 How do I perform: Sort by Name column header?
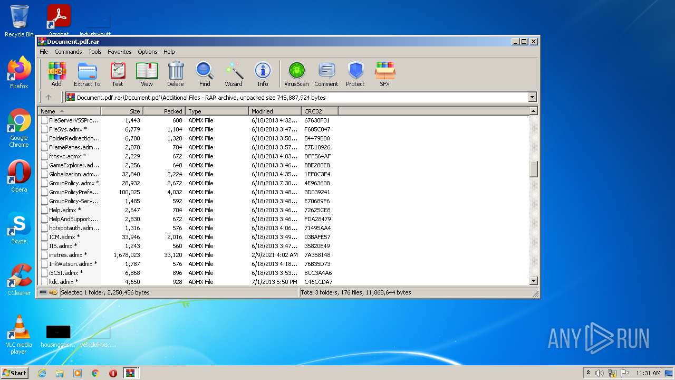pyautogui.click(x=69, y=111)
